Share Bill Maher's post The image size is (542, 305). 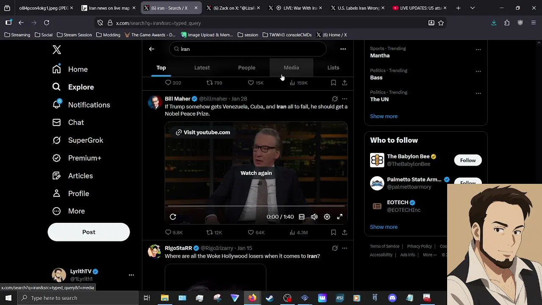[345, 233]
